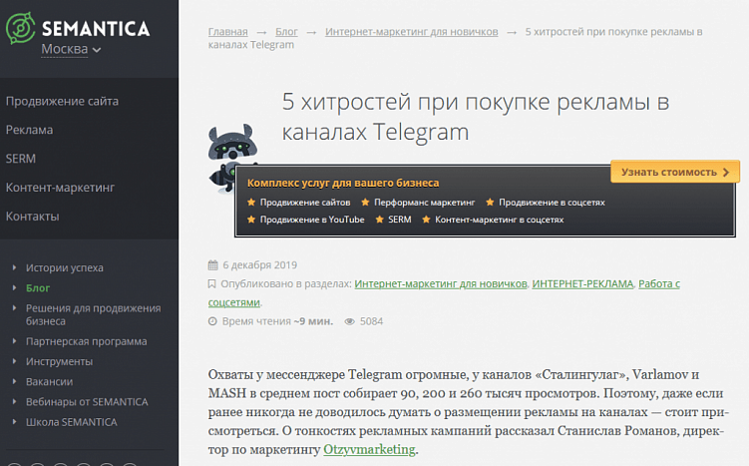The height and width of the screenshot is (466, 749).
Task: Expand arrow beside Вебинары от SEMANTICA
Action: tap(14, 401)
